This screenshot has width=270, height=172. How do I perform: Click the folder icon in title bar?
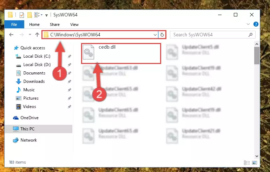click(x=10, y=15)
